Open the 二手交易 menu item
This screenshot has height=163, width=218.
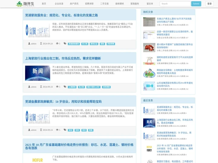pyautogui.click(x=104, y=4)
